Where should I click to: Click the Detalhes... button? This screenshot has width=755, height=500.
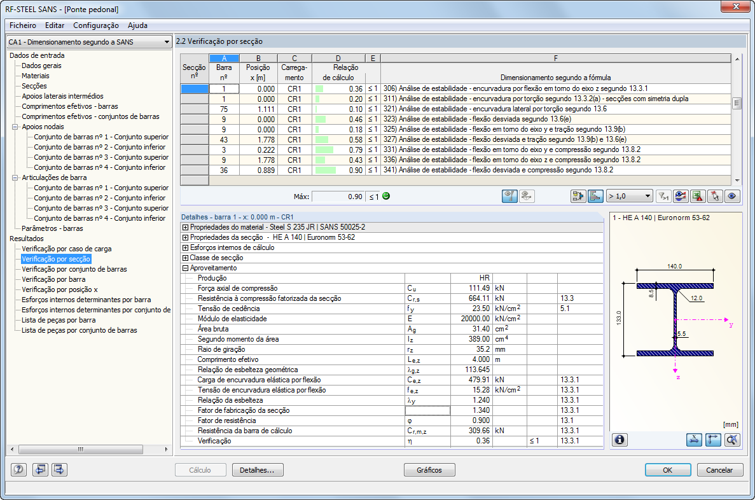point(258,469)
